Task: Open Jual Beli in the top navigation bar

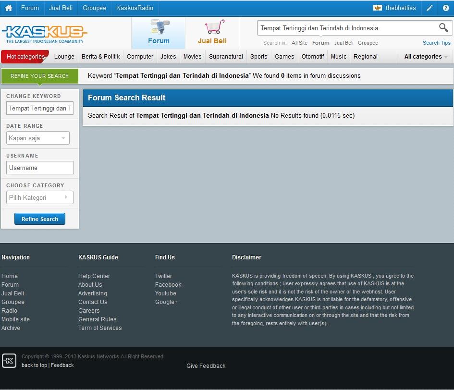Action: coord(61,8)
